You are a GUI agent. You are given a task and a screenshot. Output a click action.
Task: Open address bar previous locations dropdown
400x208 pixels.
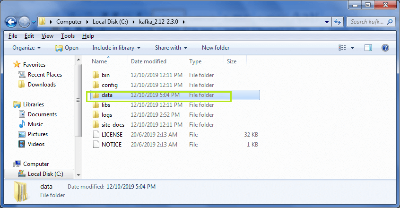pos(327,22)
